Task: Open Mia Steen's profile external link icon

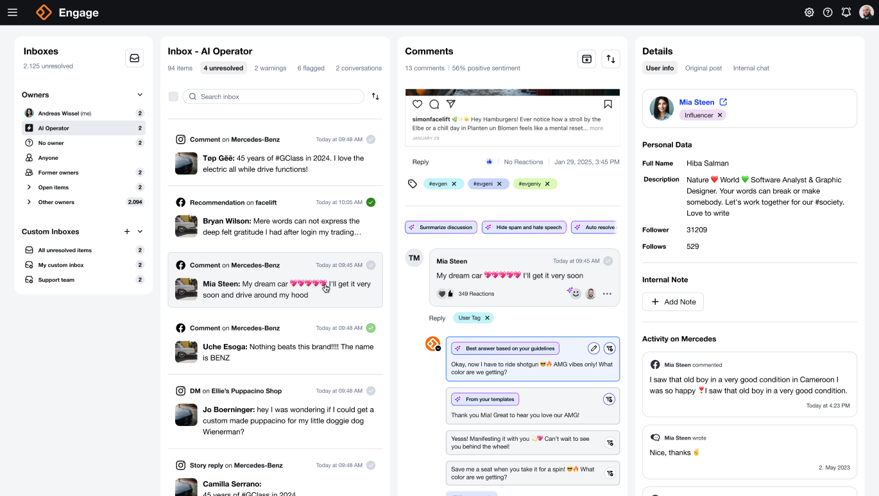Action: click(723, 102)
